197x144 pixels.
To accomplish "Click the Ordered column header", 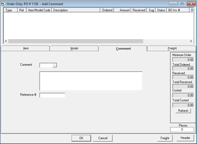I will coord(107,10).
